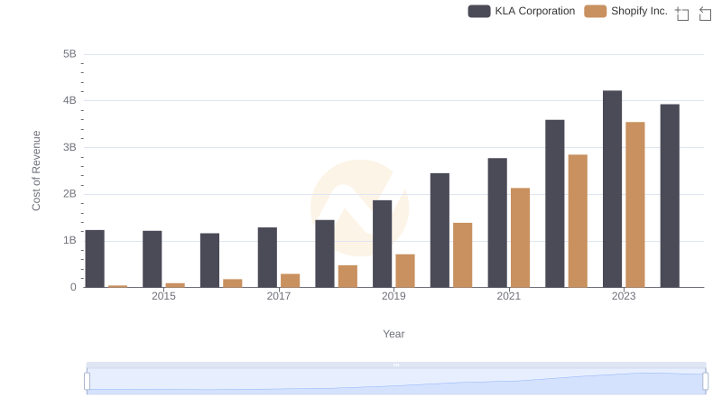Click the Cost of Revenue axis title
722x416 pixels.
36,171
